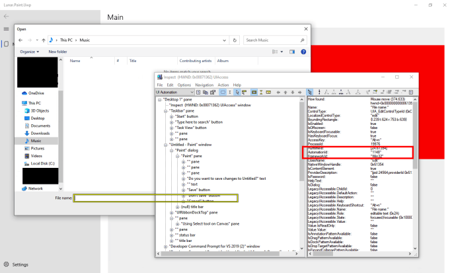Collapse the "Untitled - Paint" window node
The height and width of the screenshot is (273, 452).
[165, 145]
